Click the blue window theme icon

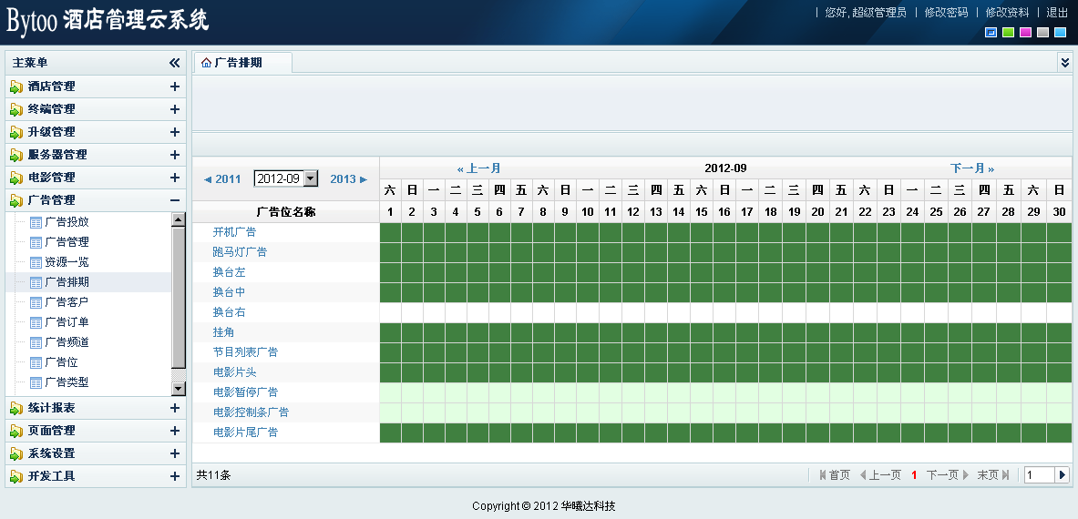991,33
